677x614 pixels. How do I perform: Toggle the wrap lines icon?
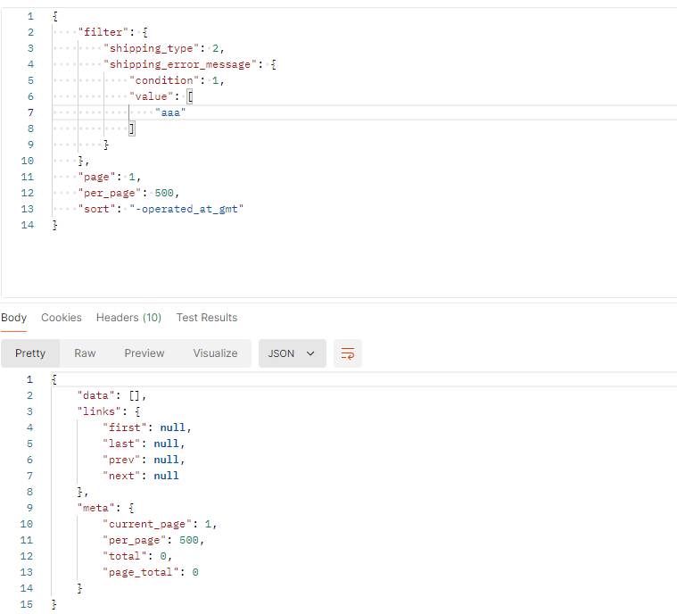(347, 353)
